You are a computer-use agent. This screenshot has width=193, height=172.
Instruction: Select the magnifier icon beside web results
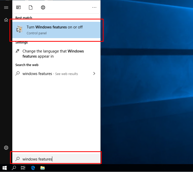click(17, 73)
